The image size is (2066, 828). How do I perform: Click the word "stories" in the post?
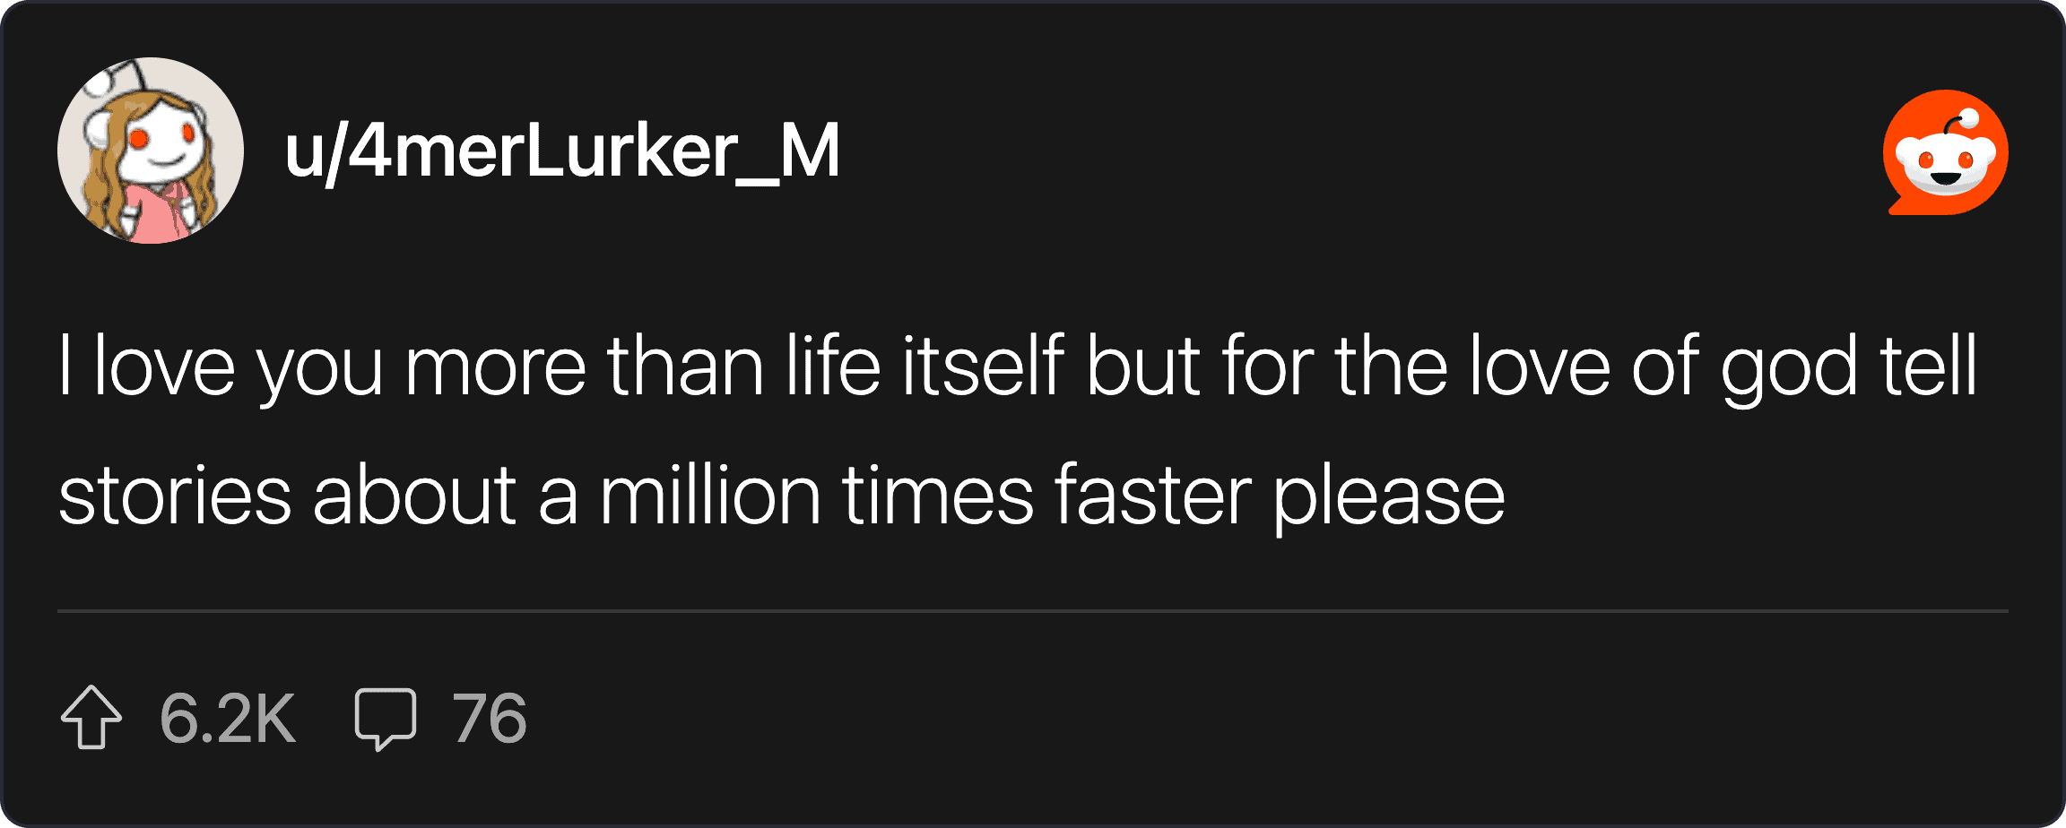175,496
